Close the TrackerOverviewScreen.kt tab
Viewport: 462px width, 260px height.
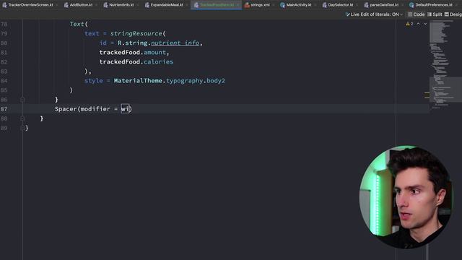pyautogui.click(x=57, y=5)
